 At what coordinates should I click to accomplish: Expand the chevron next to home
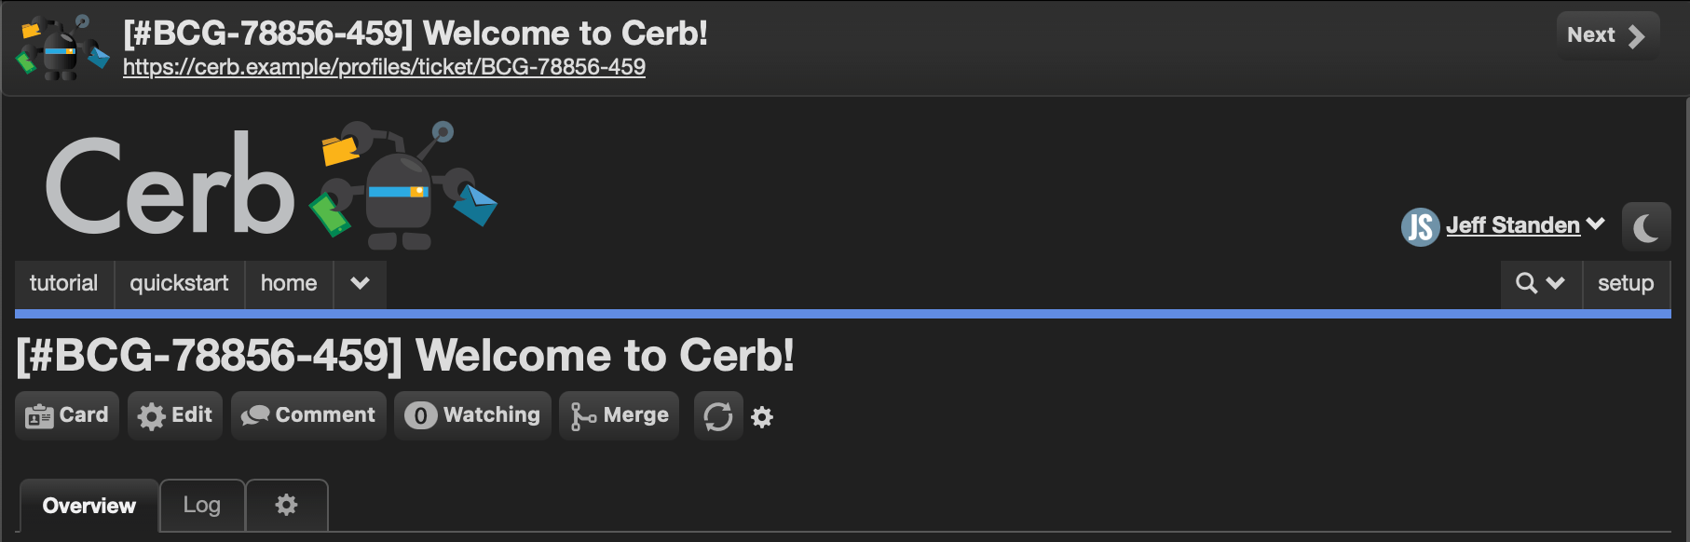point(361,283)
